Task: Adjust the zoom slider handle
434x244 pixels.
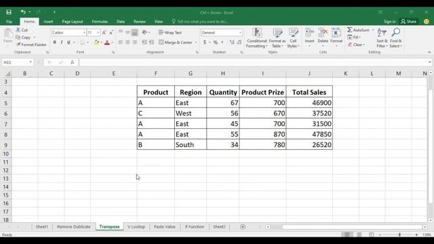Action: [399, 235]
